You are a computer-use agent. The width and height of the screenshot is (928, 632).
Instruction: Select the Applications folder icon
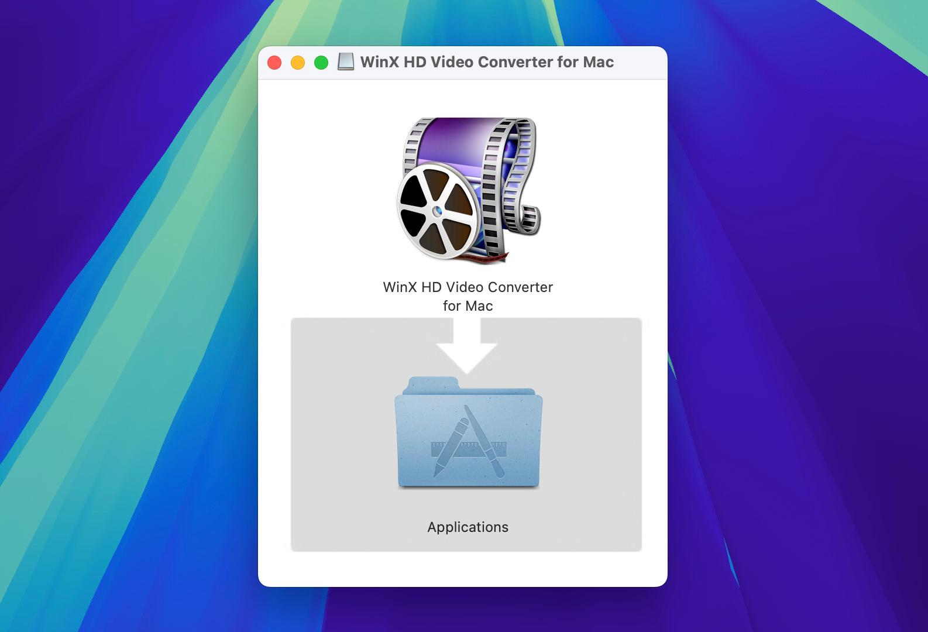468,432
